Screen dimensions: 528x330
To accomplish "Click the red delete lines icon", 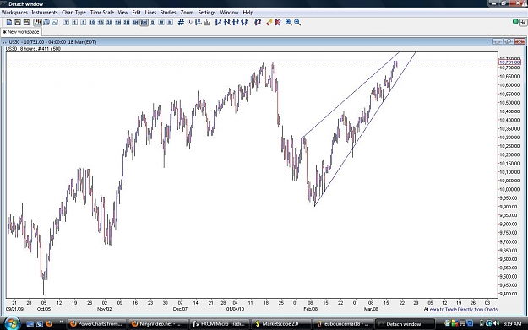I will (278, 22).
